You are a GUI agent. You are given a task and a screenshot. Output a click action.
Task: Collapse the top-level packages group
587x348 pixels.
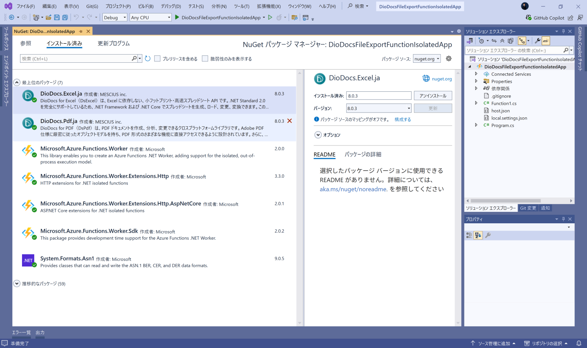pos(17,82)
